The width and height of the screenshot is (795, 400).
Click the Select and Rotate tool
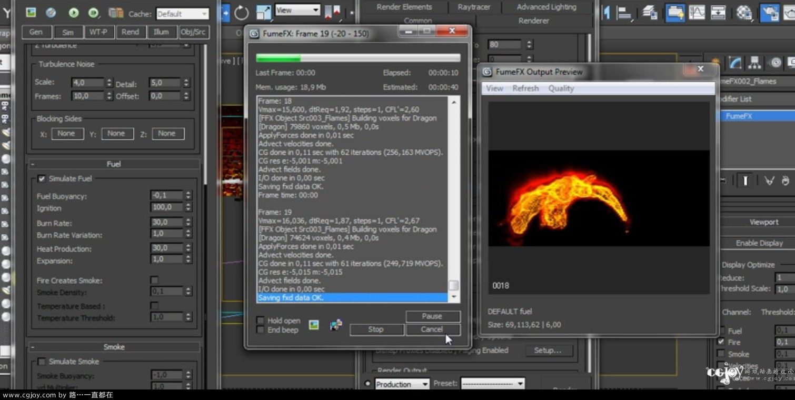[241, 13]
